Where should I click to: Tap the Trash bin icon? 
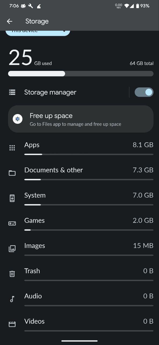[12, 274]
